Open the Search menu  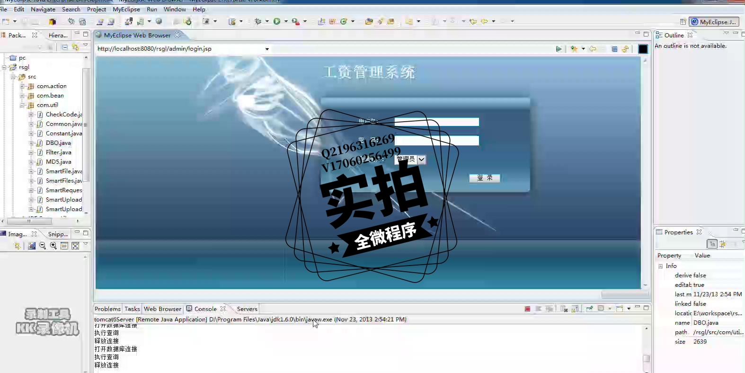[71, 9]
